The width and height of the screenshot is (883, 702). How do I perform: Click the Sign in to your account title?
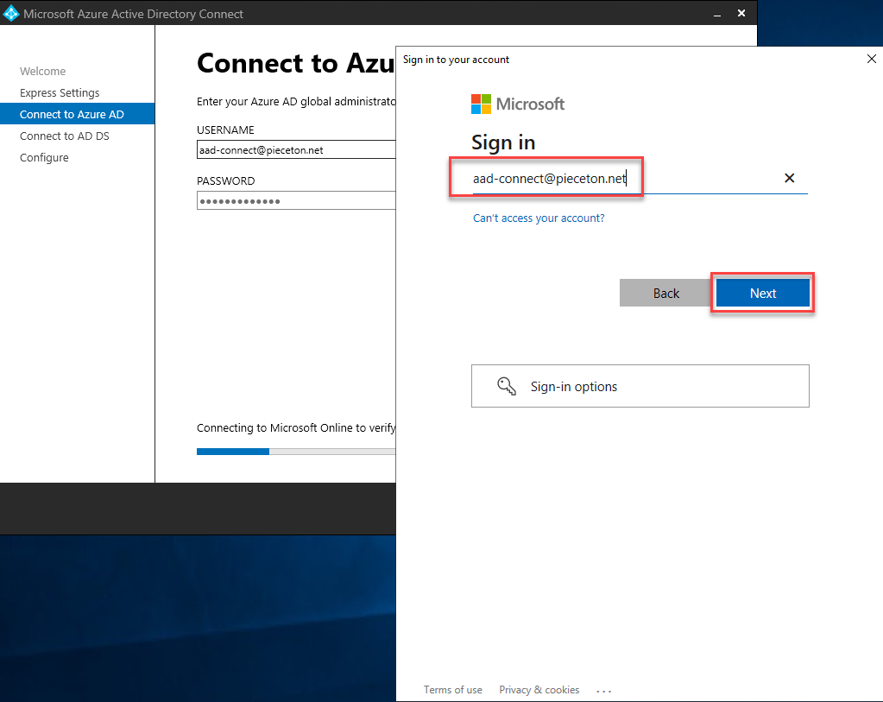(456, 60)
